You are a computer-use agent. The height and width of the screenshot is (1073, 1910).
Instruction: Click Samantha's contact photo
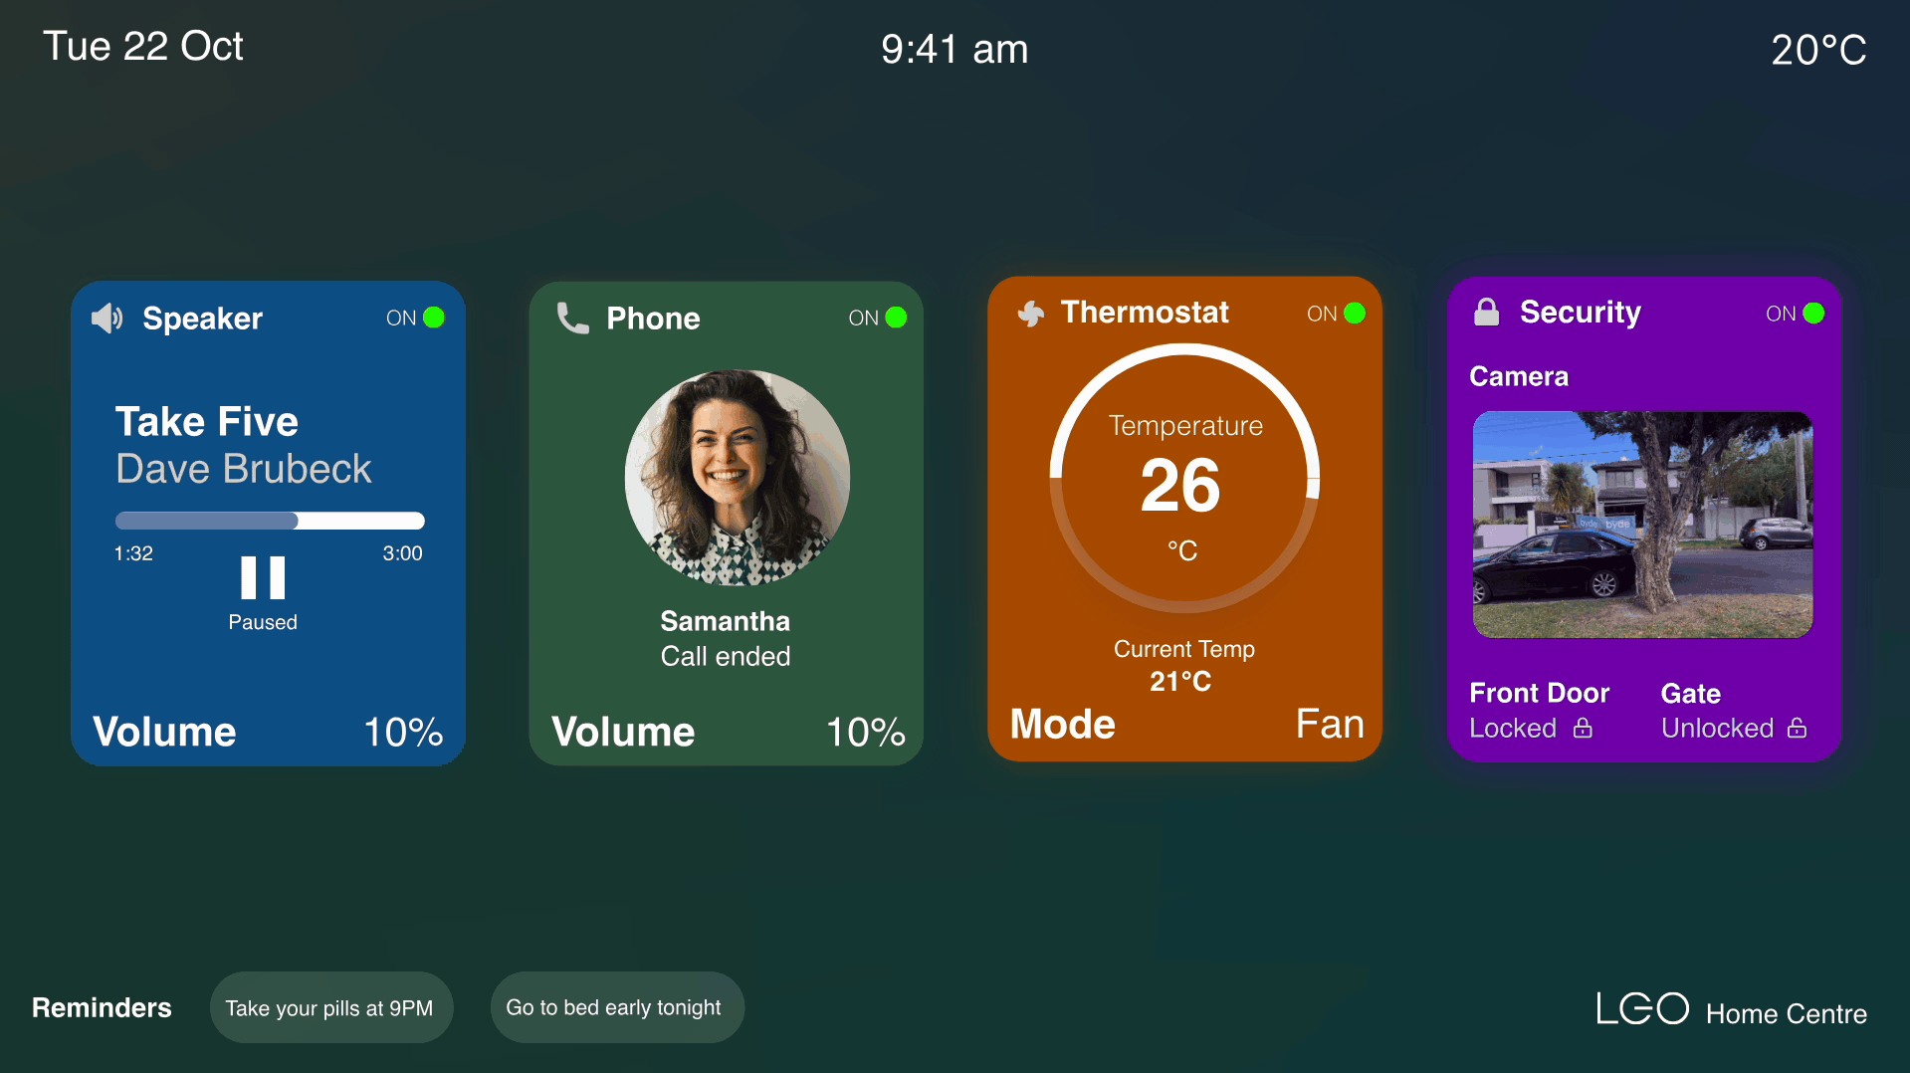pyautogui.click(x=737, y=478)
